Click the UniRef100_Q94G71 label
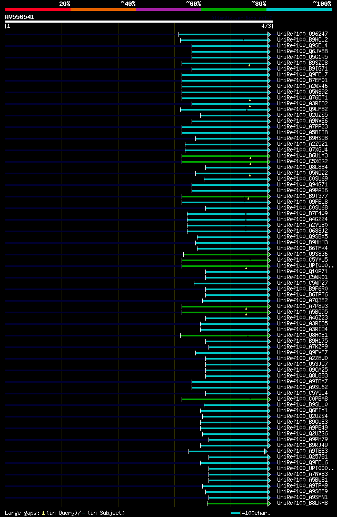This screenshot has height=517, width=337. click(302, 185)
